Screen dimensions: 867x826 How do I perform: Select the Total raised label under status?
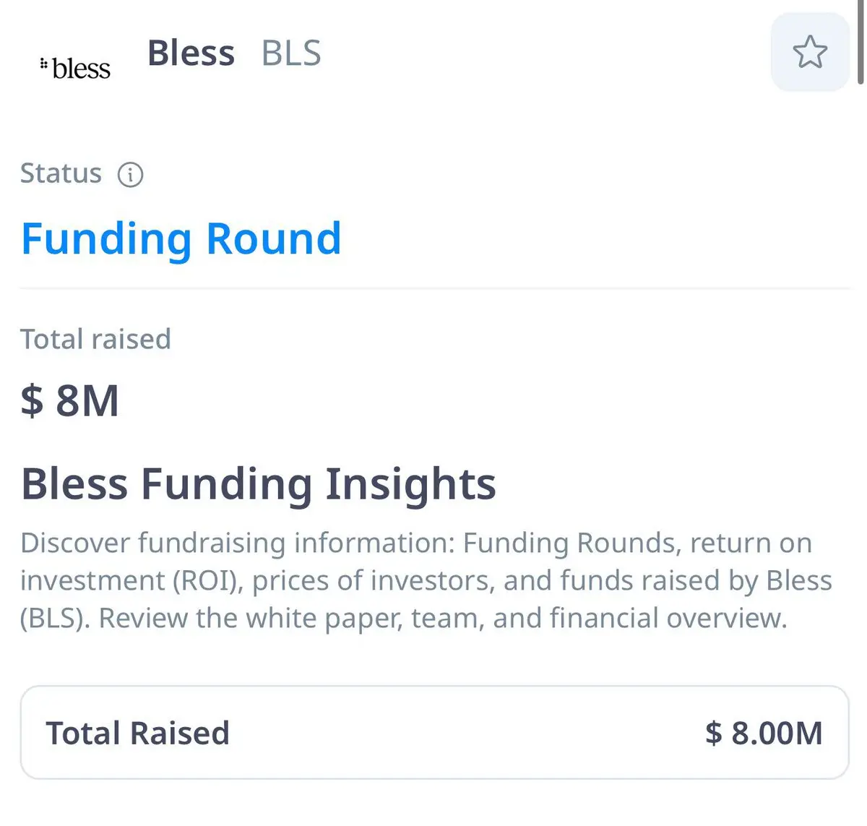[95, 339]
